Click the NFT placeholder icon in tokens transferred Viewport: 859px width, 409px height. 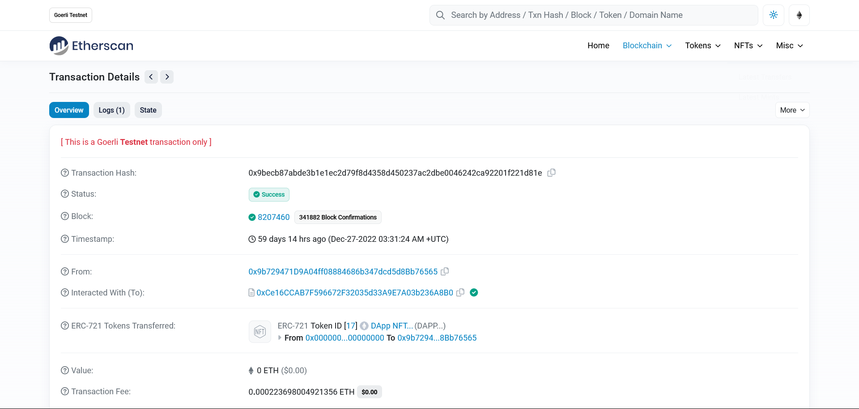[x=259, y=331]
